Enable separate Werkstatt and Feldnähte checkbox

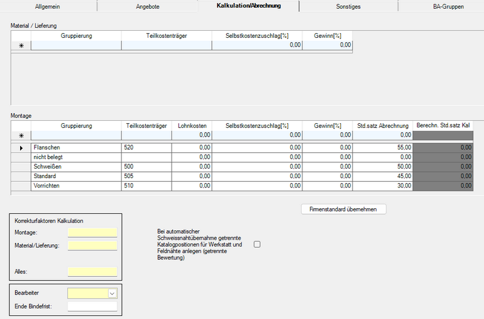pos(256,244)
